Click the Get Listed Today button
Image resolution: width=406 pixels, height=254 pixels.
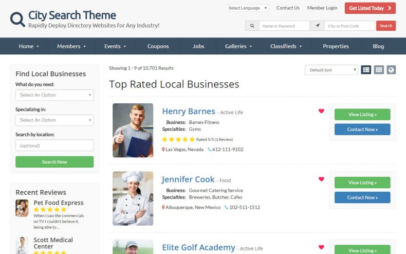point(370,8)
